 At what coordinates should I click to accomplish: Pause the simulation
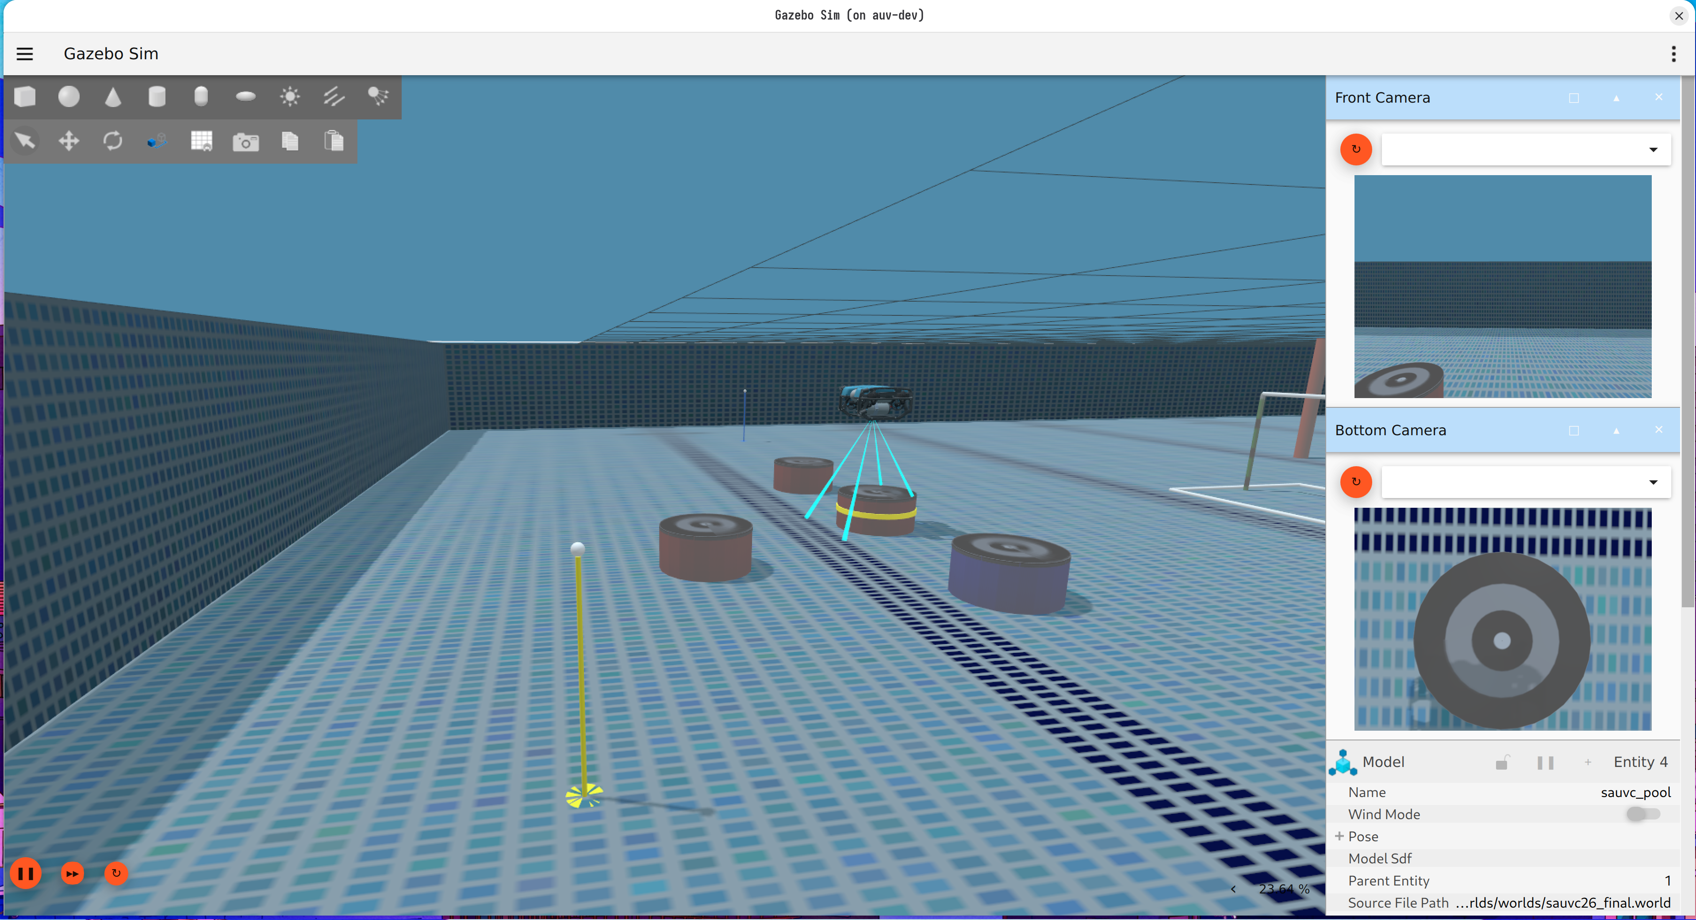[x=26, y=874]
